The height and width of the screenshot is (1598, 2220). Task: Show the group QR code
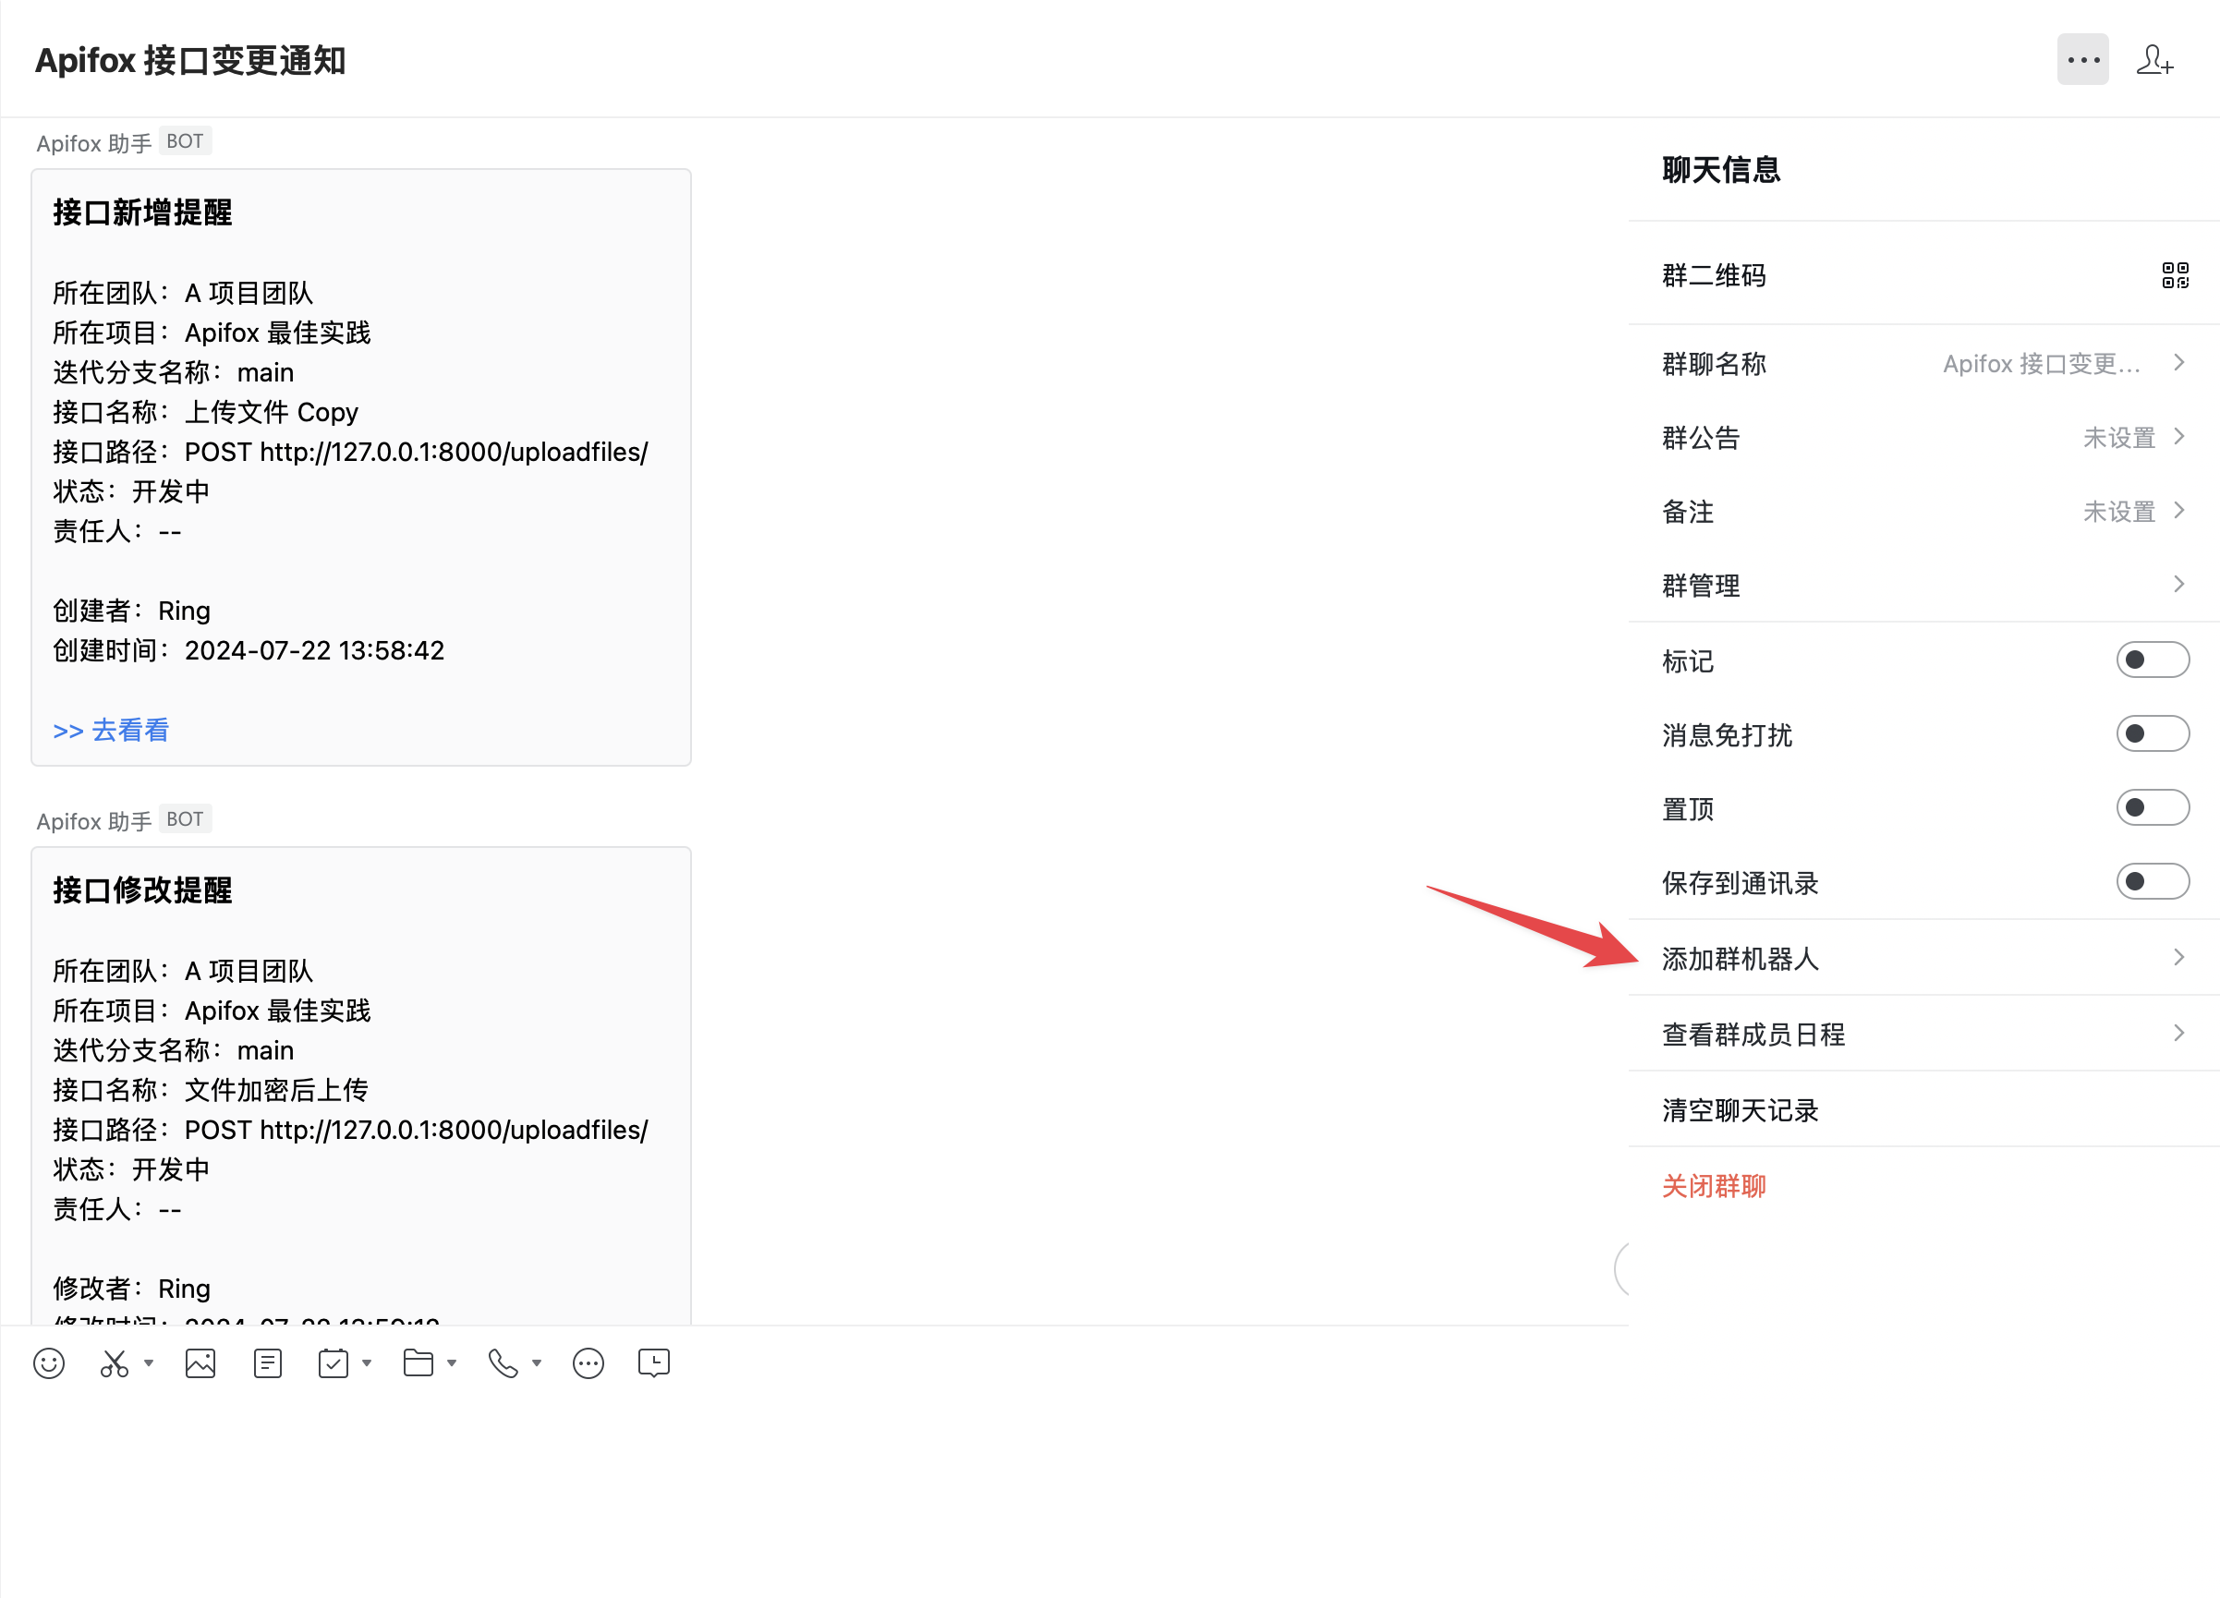2175,276
